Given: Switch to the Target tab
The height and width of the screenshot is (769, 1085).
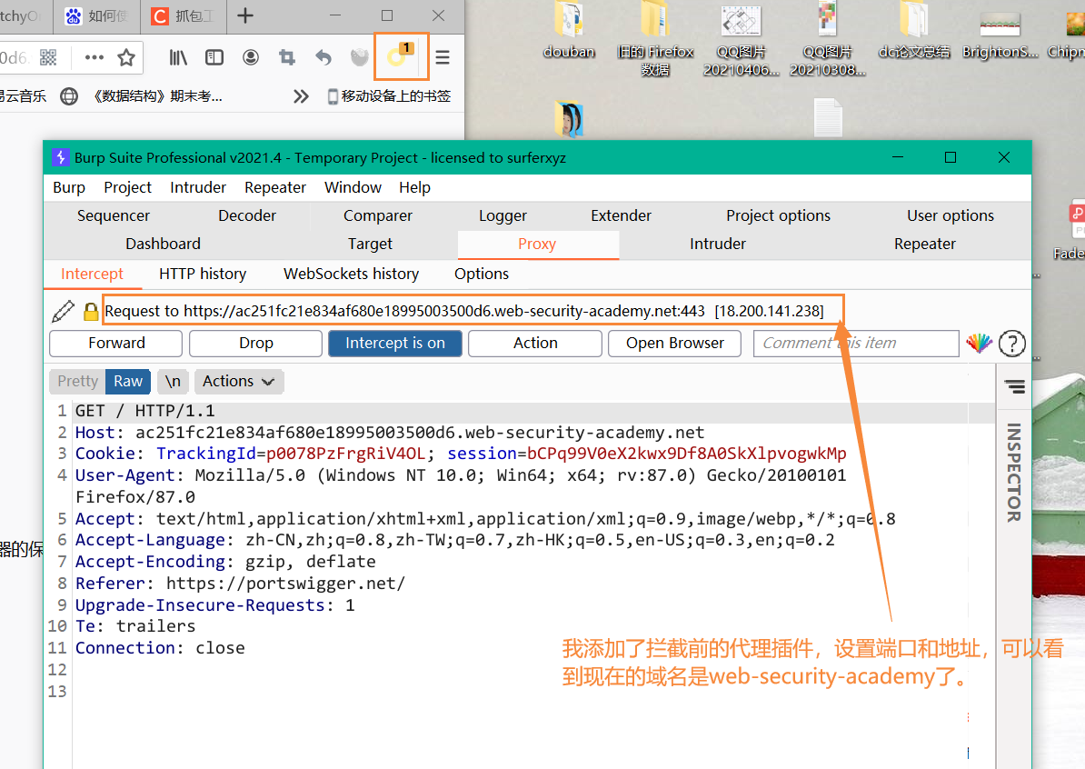Looking at the screenshot, I should (x=370, y=245).
